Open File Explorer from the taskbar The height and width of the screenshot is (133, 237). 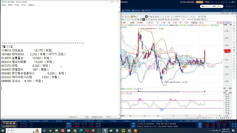(57, 130)
